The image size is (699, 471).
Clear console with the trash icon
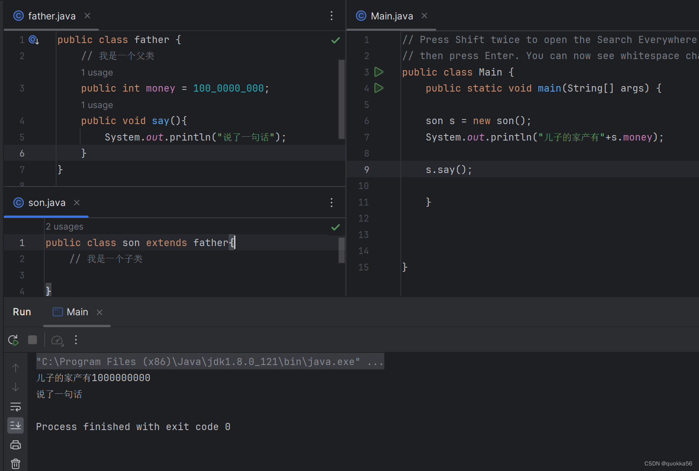[x=16, y=464]
